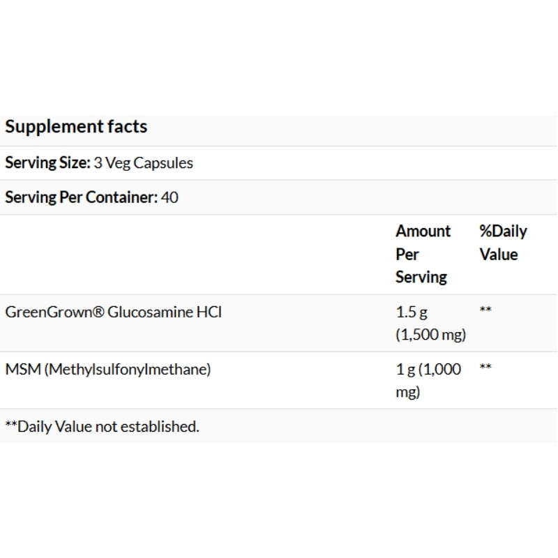Select the Serving Per Container label
The height and width of the screenshot is (558, 558).
point(81,197)
